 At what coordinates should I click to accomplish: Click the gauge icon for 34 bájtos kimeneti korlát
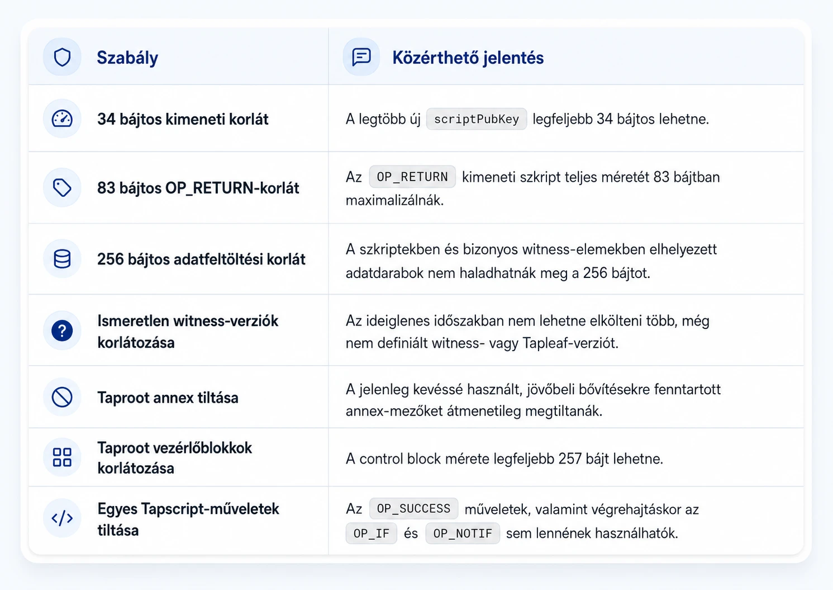point(62,119)
